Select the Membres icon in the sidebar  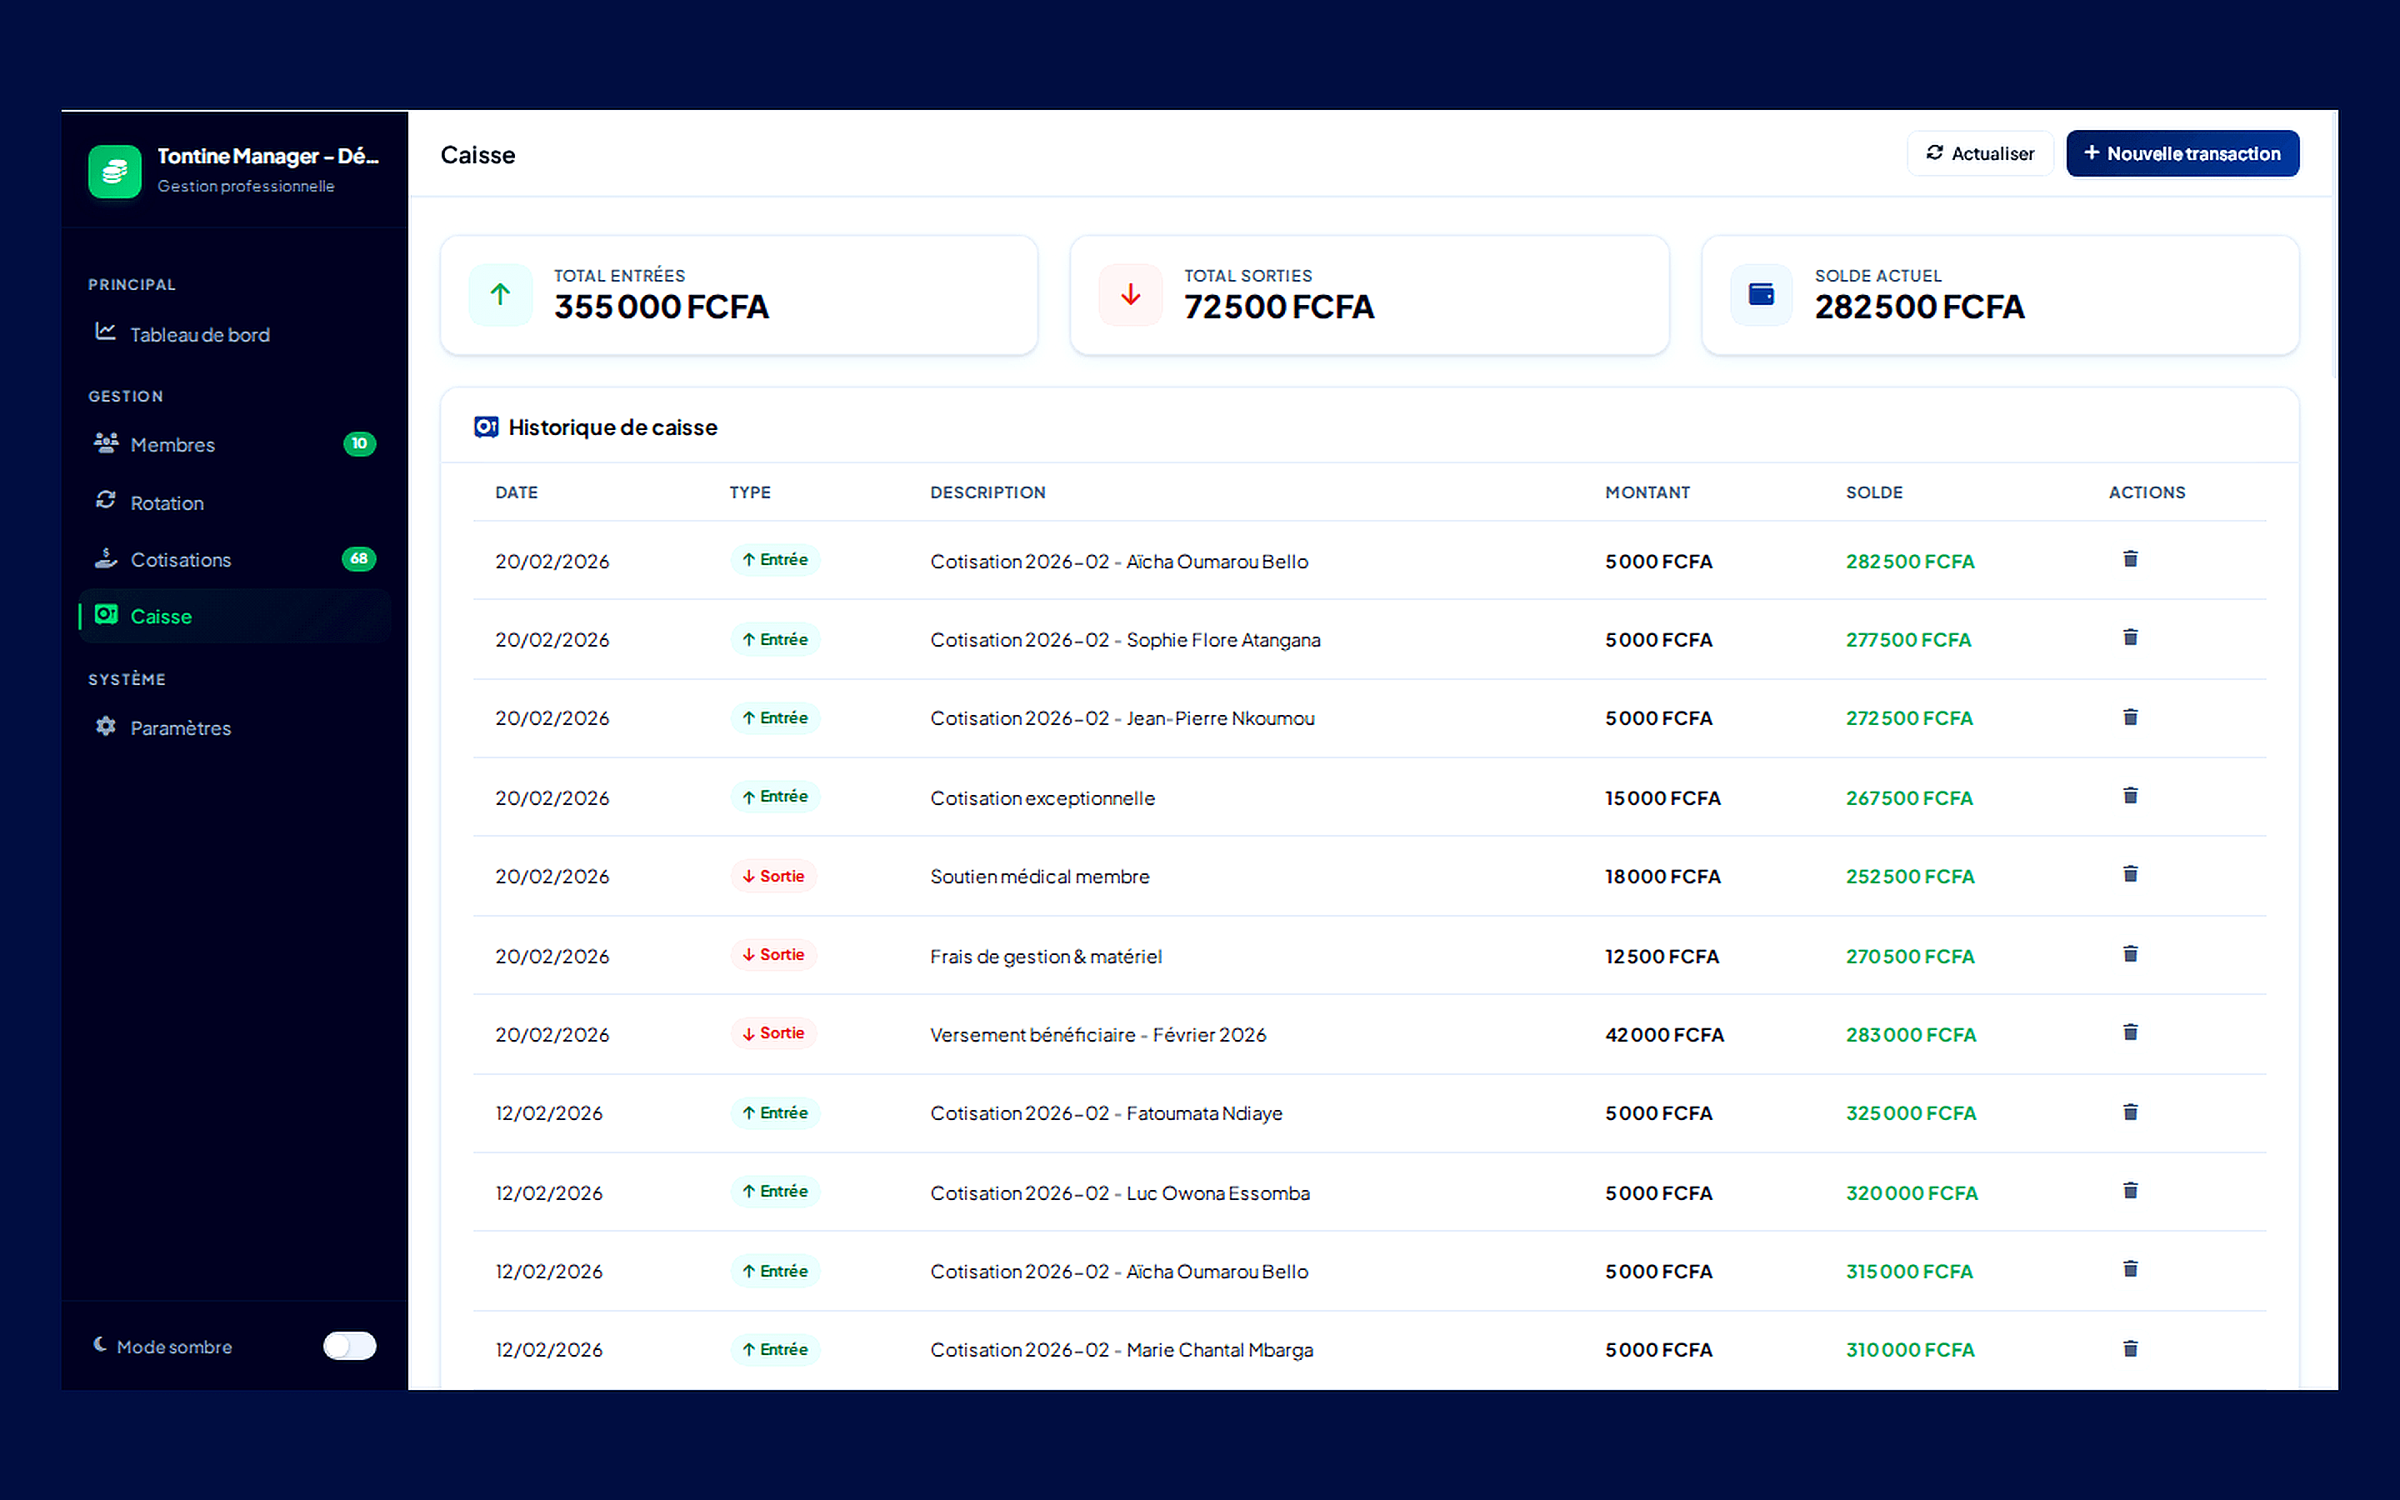click(106, 443)
